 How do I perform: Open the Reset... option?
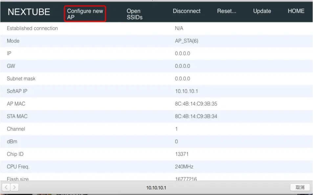point(227,11)
